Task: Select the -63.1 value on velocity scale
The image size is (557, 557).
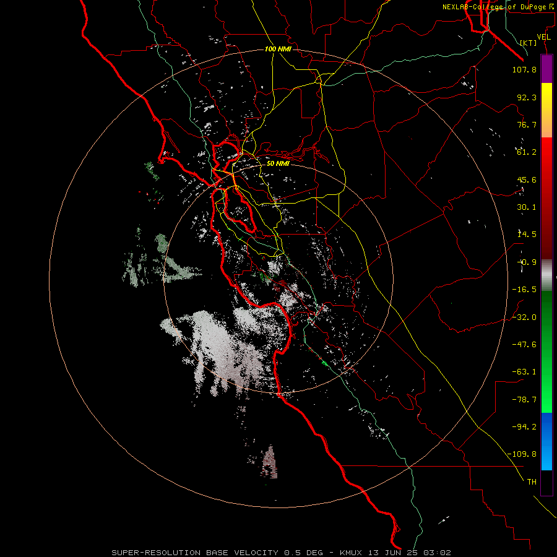Action: click(524, 372)
